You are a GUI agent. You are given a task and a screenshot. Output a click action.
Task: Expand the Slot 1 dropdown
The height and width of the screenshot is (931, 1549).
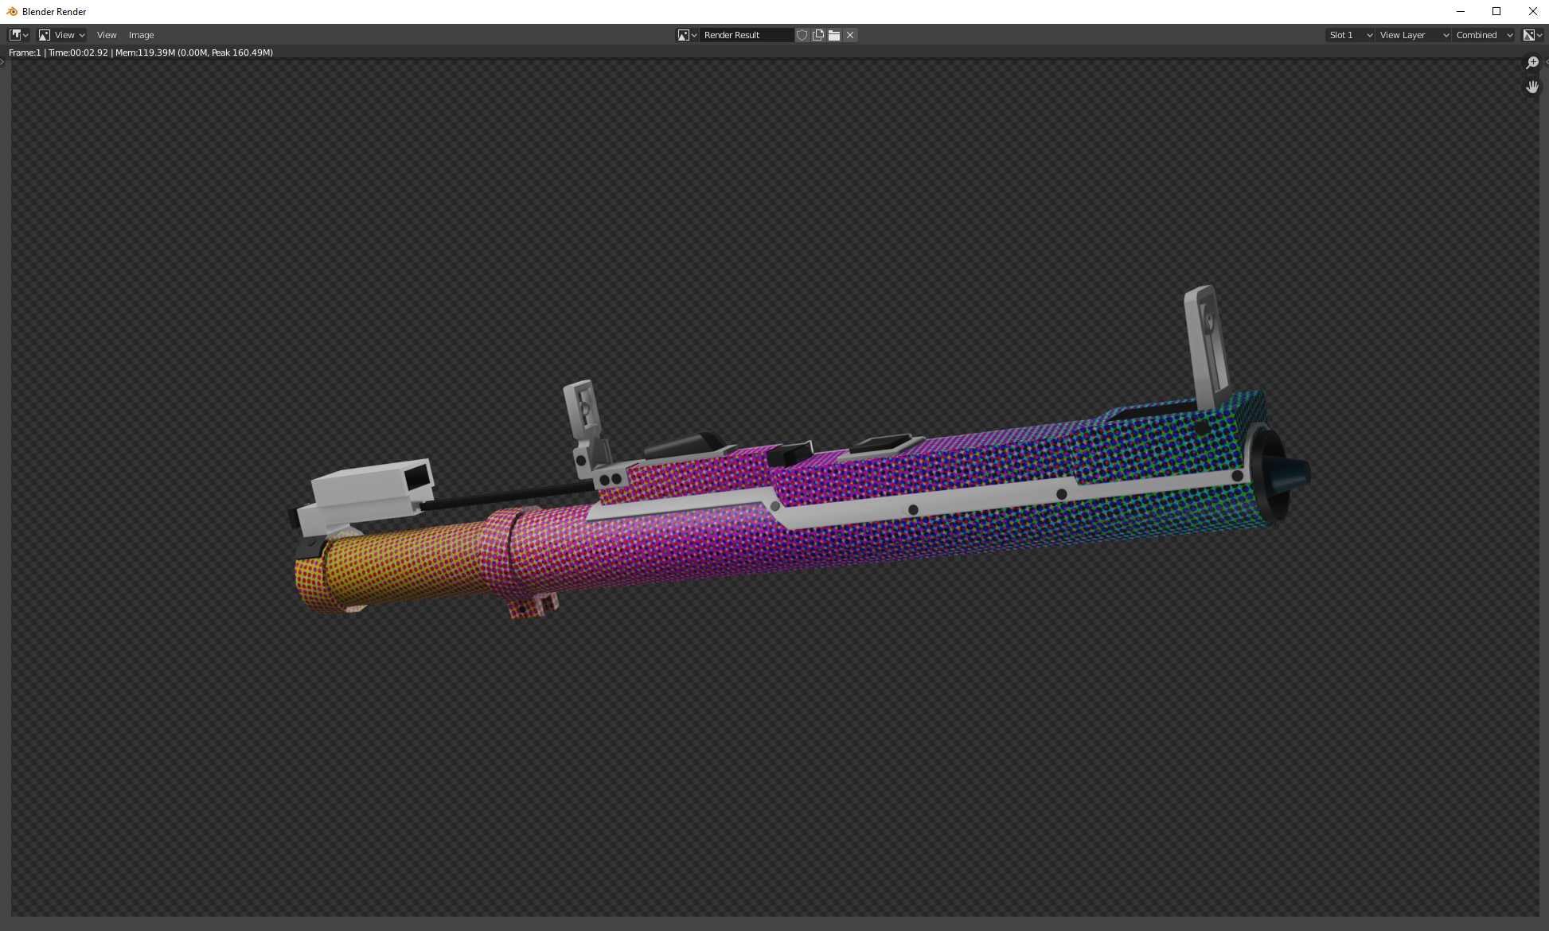[1350, 35]
